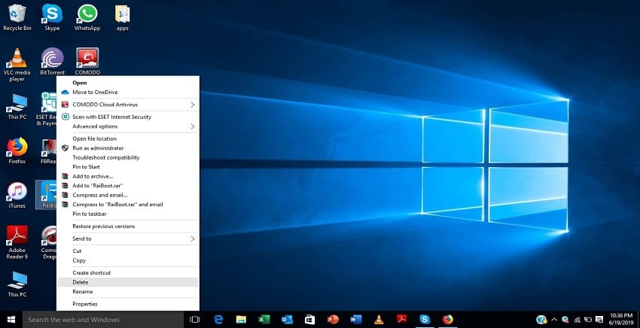Select the This PC icon below Adobe Reader
The height and width of the screenshot is (328, 640).
(x=17, y=284)
